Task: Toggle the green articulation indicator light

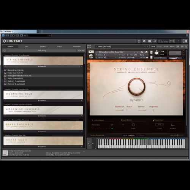Action: point(112,128)
